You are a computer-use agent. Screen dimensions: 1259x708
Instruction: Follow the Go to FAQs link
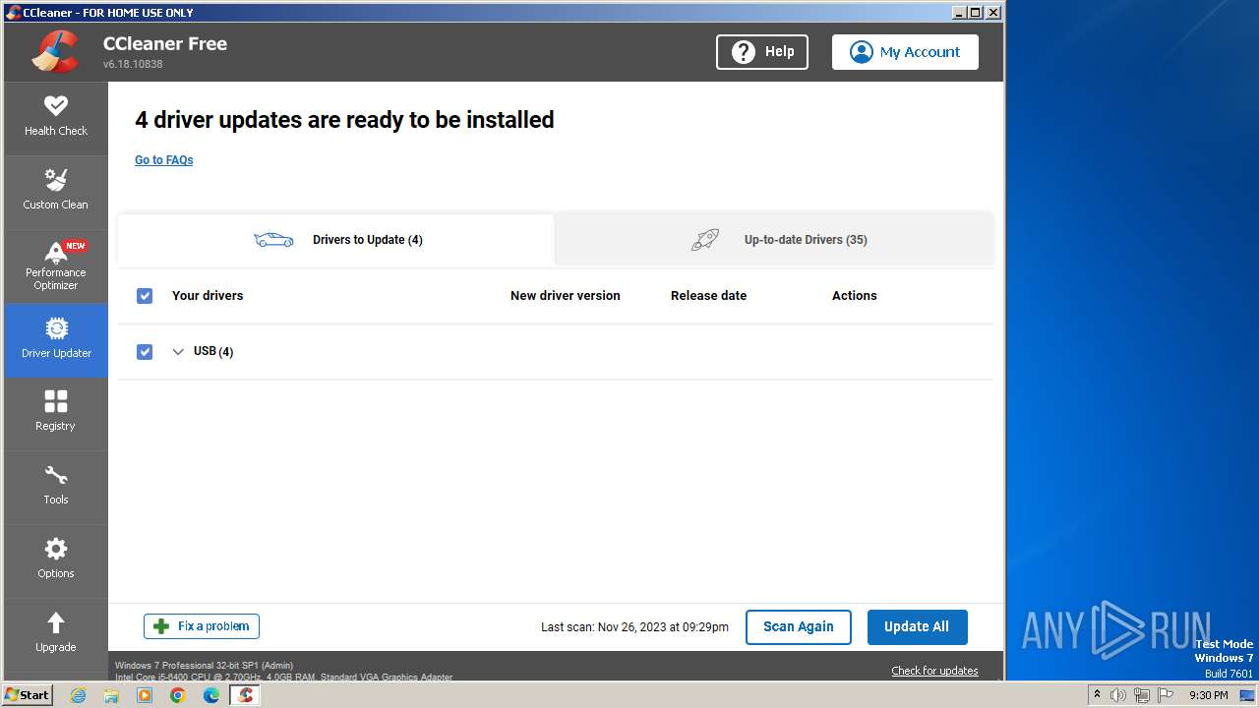coord(164,160)
